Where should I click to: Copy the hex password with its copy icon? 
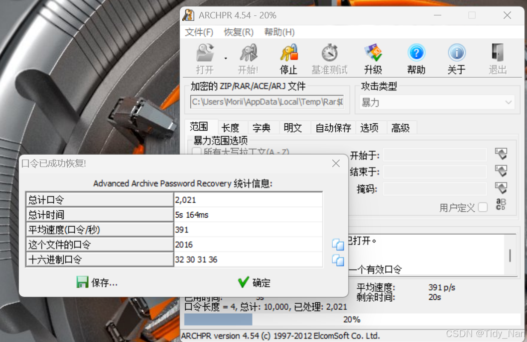[x=338, y=260]
